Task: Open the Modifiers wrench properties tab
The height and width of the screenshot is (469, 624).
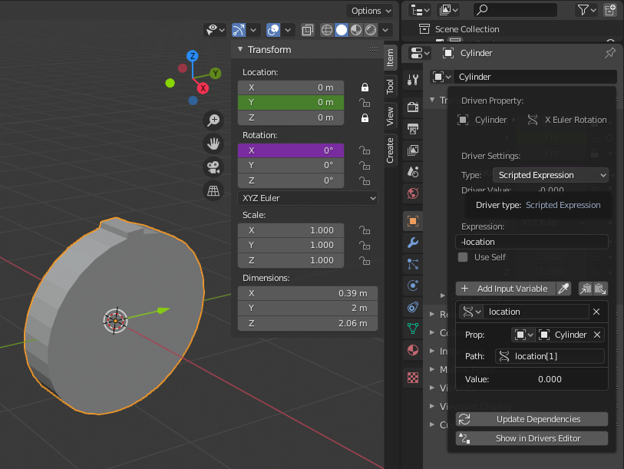Action: click(413, 243)
